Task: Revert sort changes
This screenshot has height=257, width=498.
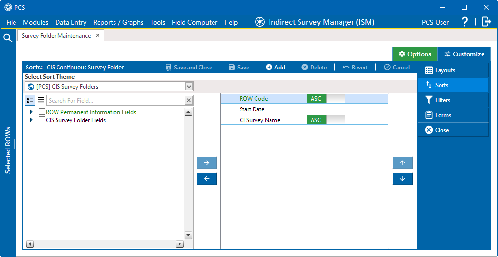Action: pyautogui.click(x=355, y=67)
